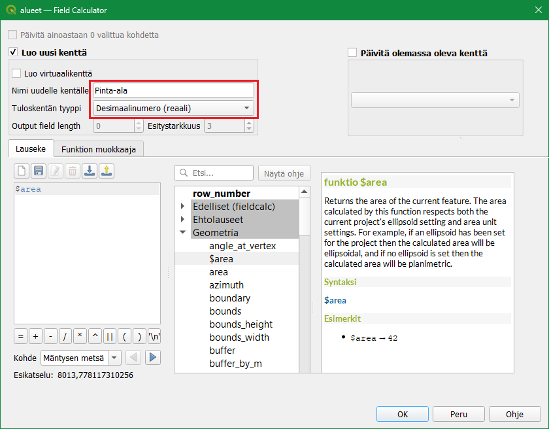Save the expression with the floppy disk icon
The height and width of the screenshot is (429, 549).
click(39, 171)
